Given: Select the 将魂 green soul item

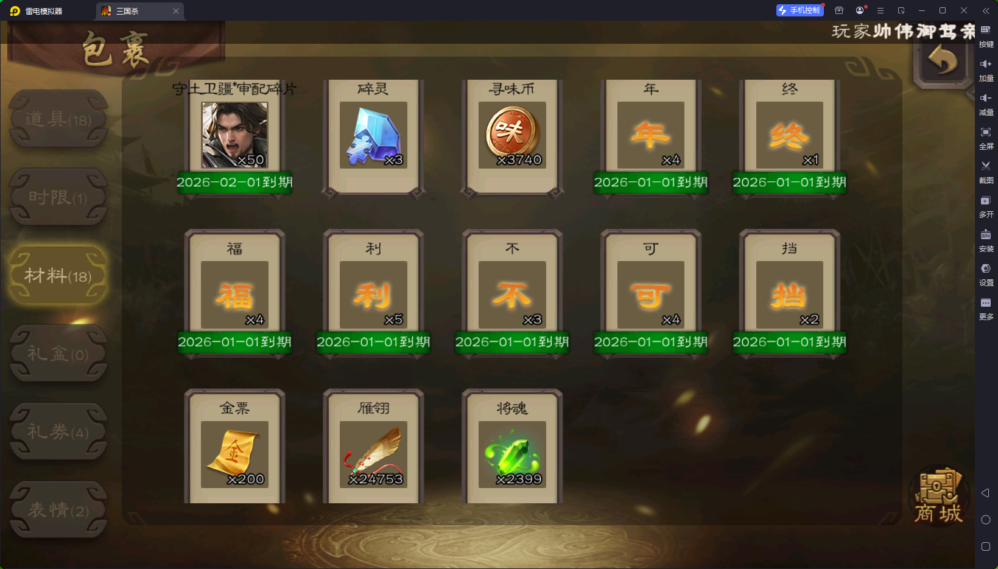Looking at the screenshot, I should pos(512,454).
